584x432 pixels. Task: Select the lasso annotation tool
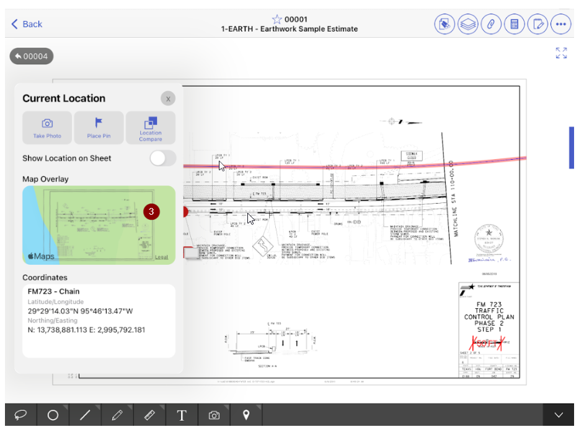click(20, 415)
